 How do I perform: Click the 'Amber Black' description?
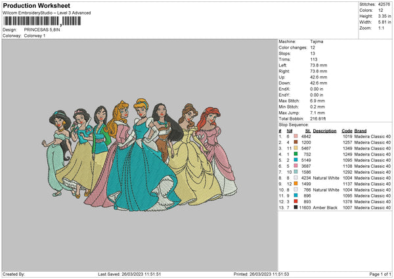tap(325, 207)
